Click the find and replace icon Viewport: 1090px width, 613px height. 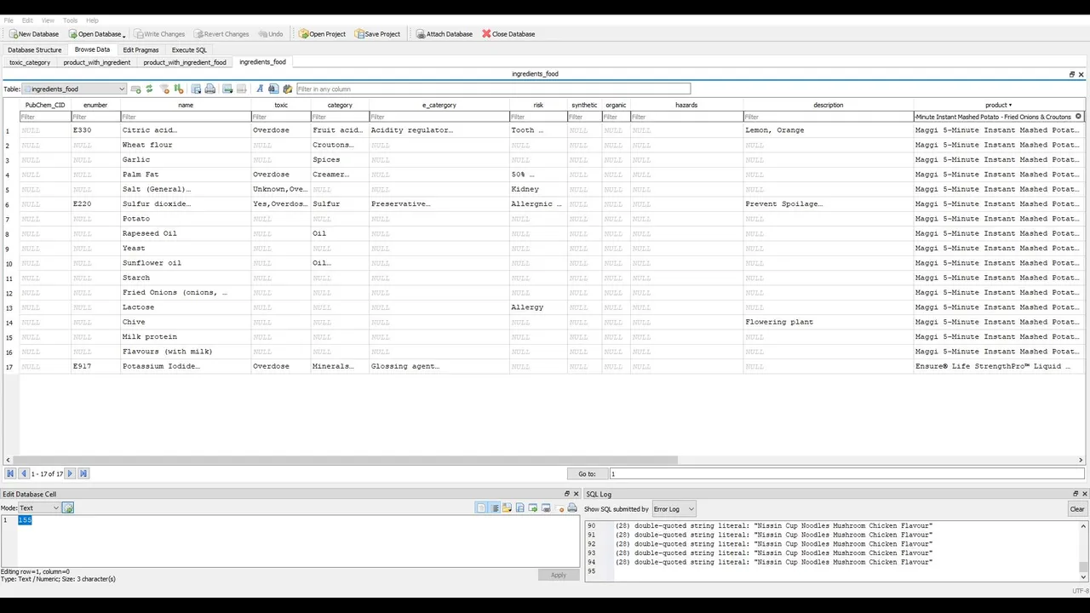pos(288,89)
